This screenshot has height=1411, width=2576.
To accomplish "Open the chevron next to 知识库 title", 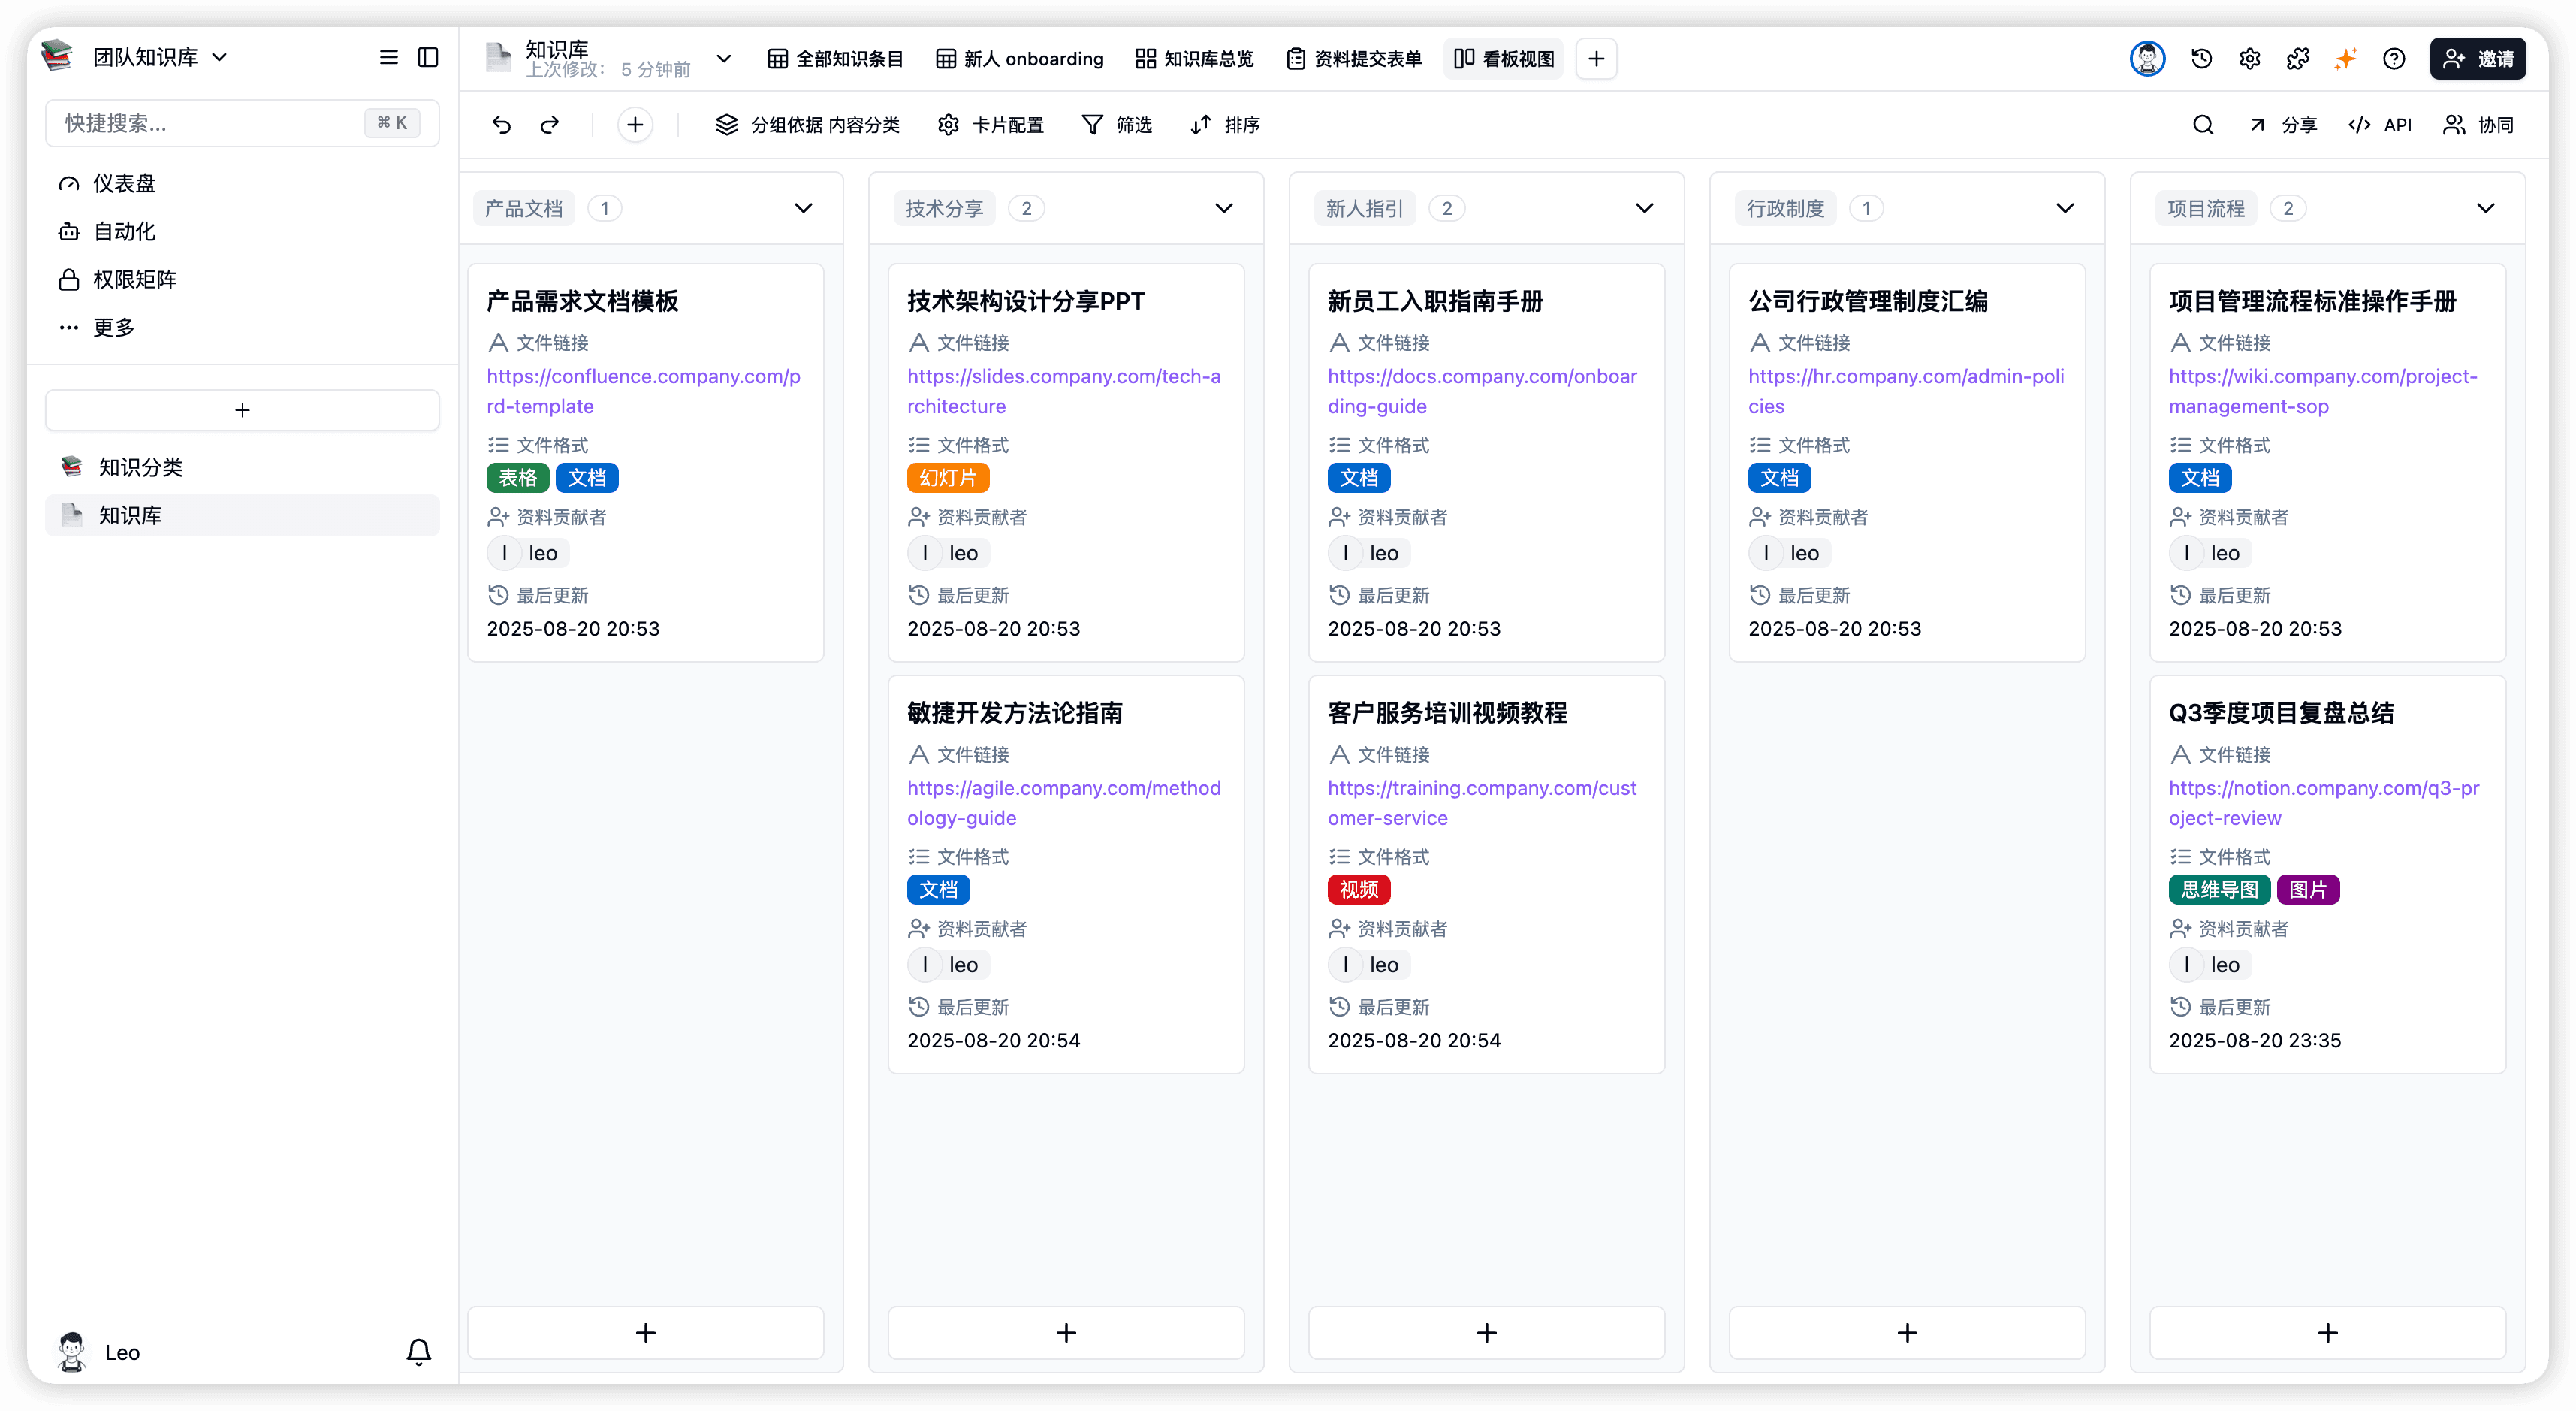I will pyautogui.click(x=724, y=58).
